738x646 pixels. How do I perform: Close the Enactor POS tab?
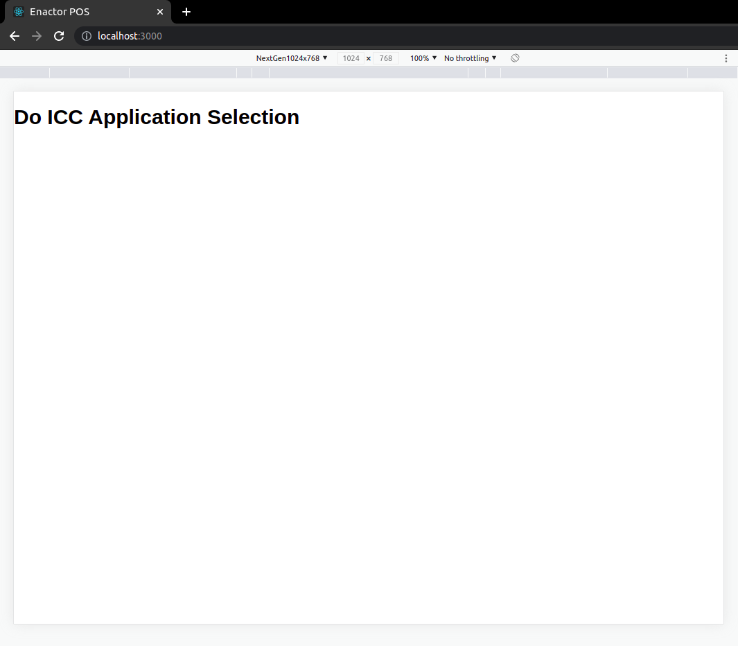(x=160, y=12)
